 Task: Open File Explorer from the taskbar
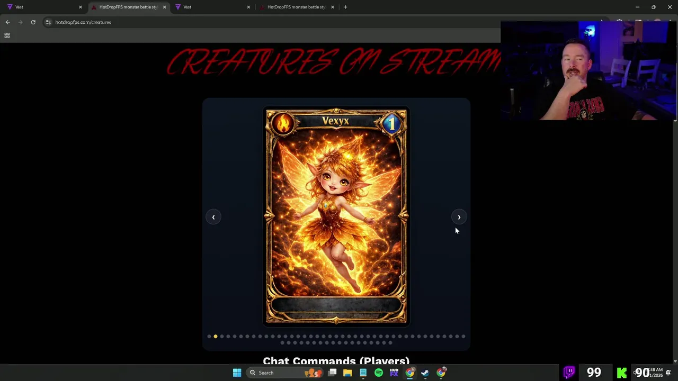[347, 373]
